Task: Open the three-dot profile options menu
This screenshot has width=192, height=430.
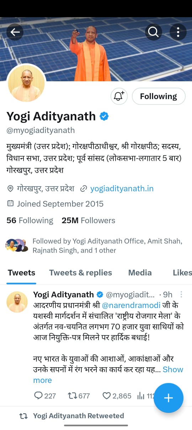Action: pyautogui.click(x=178, y=32)
